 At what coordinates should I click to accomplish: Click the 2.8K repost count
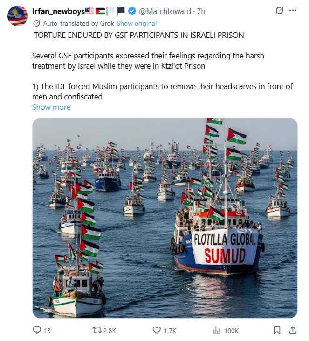click(110, 331)
